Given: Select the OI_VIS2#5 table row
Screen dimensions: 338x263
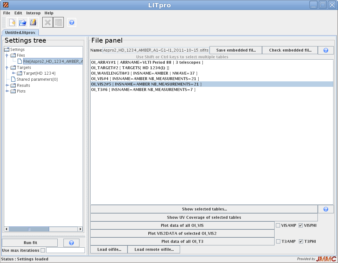Looking at the screenshot, I should [212, 84].
